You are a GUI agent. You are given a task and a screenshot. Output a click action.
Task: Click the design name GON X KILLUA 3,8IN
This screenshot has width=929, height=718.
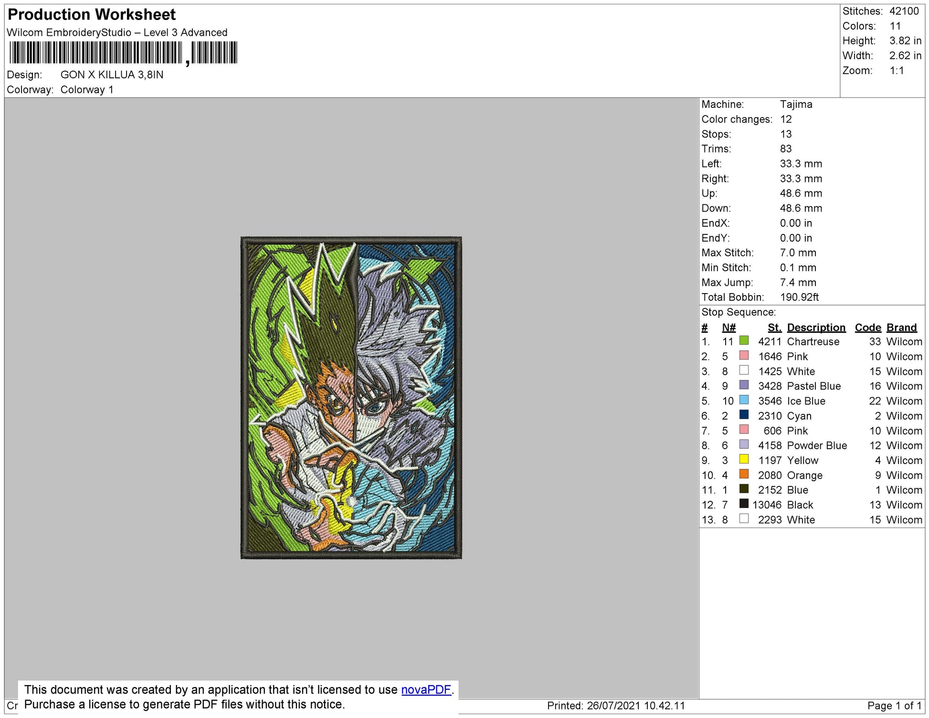point(112,74)
